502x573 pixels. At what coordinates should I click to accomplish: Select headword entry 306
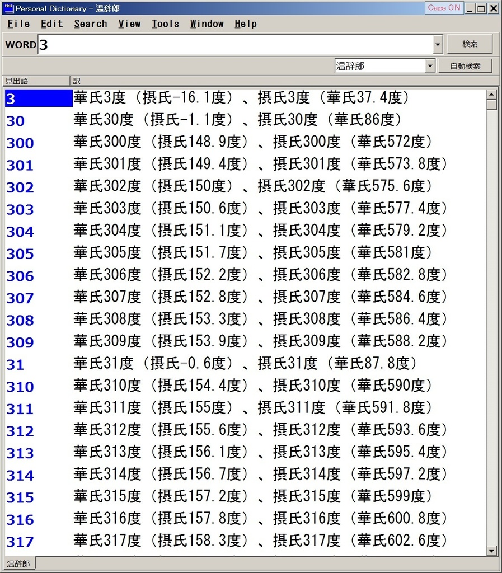coord(20,276)
